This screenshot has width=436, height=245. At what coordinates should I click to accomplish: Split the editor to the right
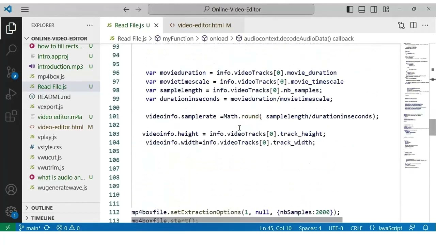413,25
